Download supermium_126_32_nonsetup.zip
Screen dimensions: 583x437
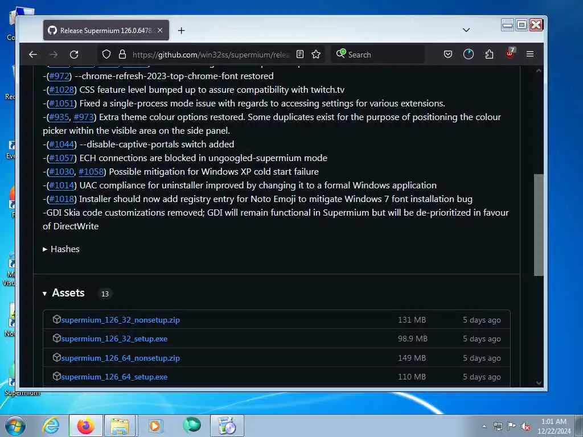[121, 320]
